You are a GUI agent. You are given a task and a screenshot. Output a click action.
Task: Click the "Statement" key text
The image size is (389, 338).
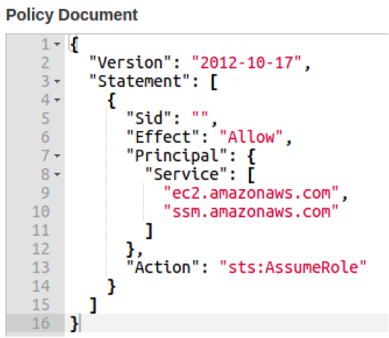click(139, 81)
